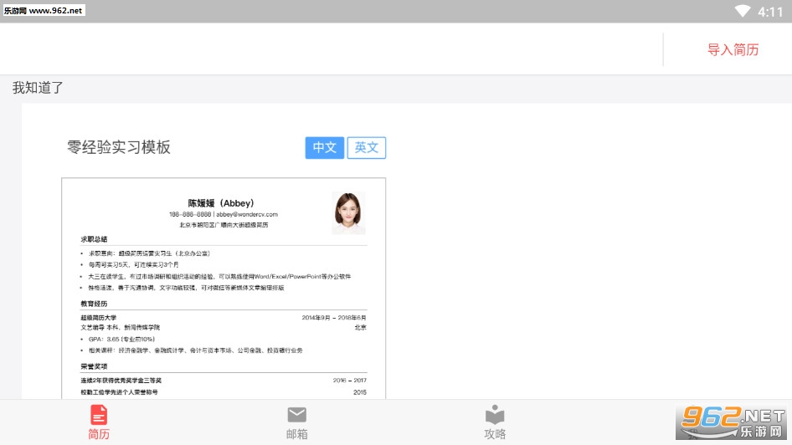Tap the Wi-Fi signal icon in status bar
The height and width of the screenshot is (445, 792).
(742, 11)
